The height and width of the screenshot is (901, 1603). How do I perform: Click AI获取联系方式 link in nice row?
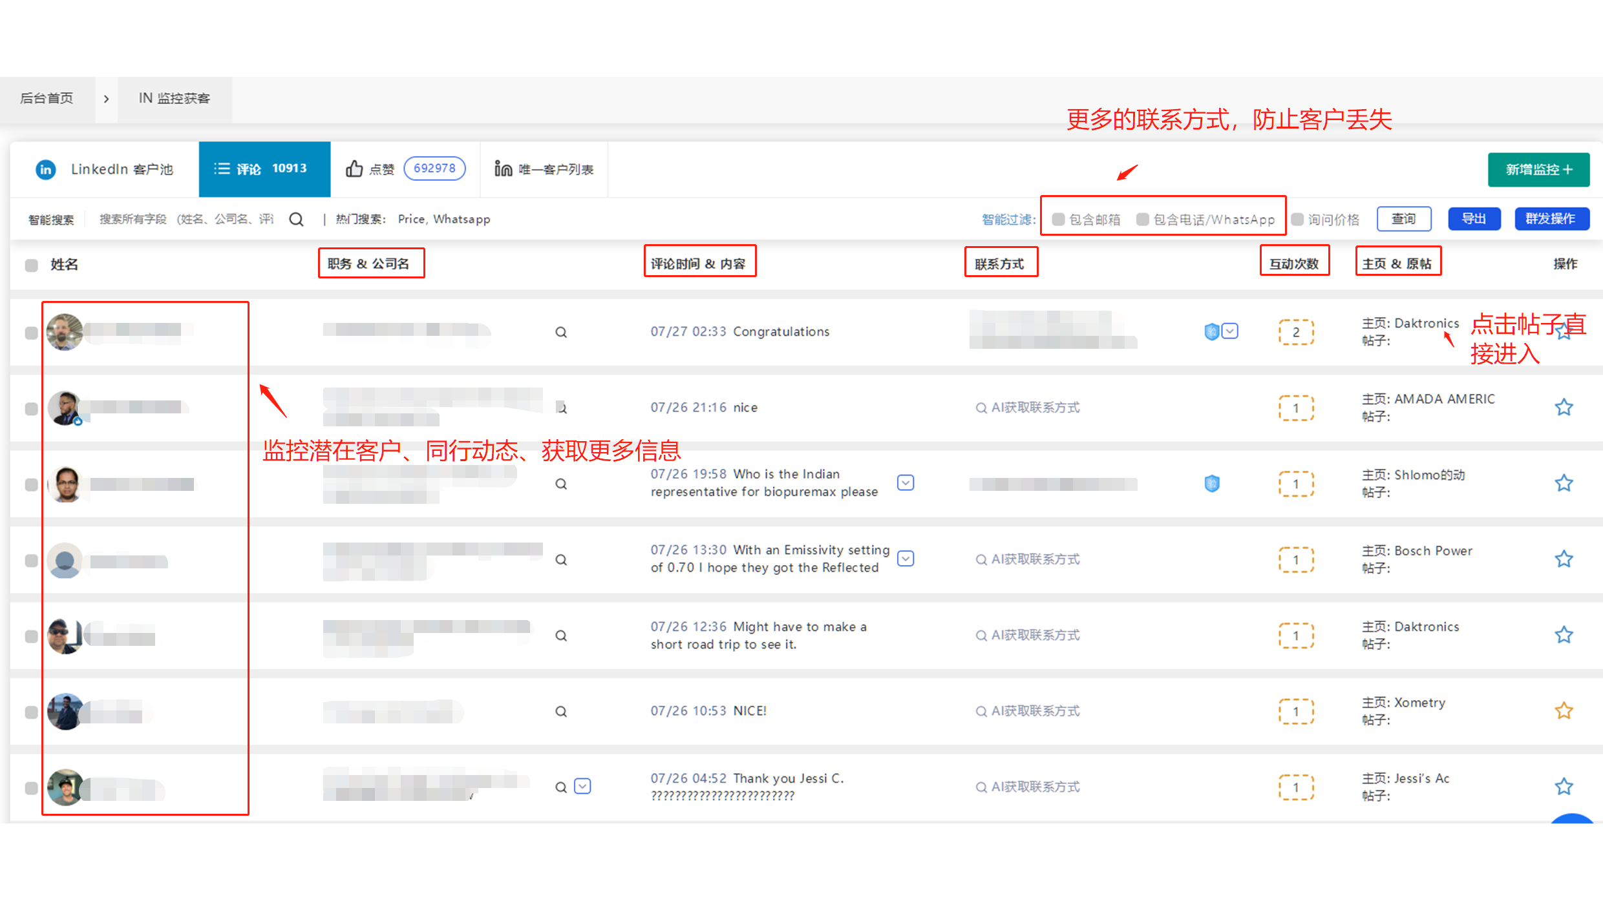pyautogui.click(x=1028, y=408)
